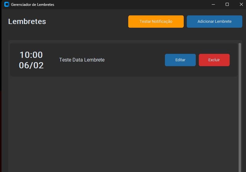Open the Adicionar Lembrete dialog

(x=214, y=22)
